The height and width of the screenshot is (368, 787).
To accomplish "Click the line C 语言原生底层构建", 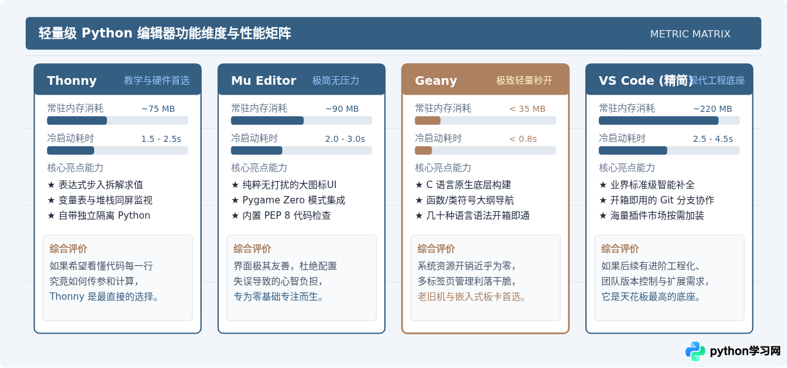I will point(463,184).
